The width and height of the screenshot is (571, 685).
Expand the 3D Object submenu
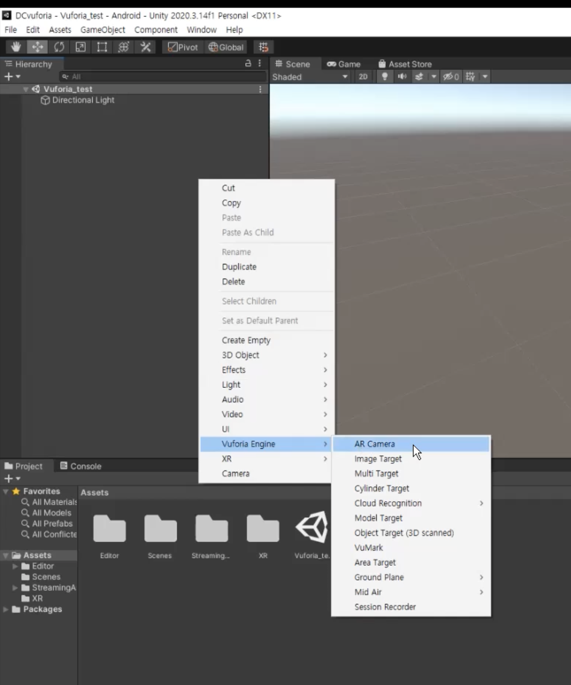coord(267,355)
